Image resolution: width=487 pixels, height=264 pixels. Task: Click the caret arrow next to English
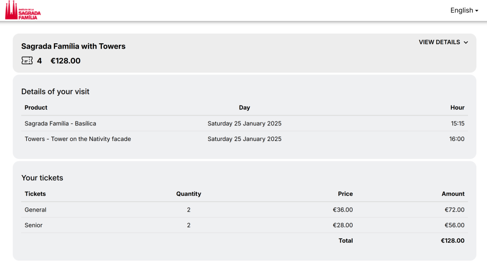pyautogui.click(x=477, y=11)
